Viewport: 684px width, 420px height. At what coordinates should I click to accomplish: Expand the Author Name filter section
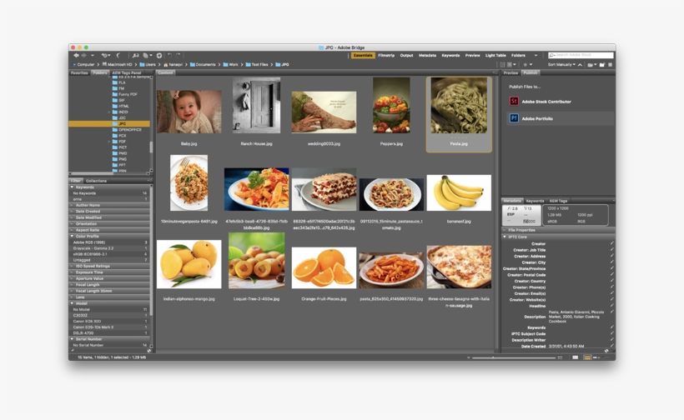point(73,205)
